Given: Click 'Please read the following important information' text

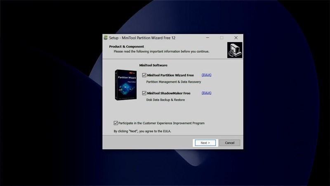Looking at the screenshot, I should (x=161, y=51).
